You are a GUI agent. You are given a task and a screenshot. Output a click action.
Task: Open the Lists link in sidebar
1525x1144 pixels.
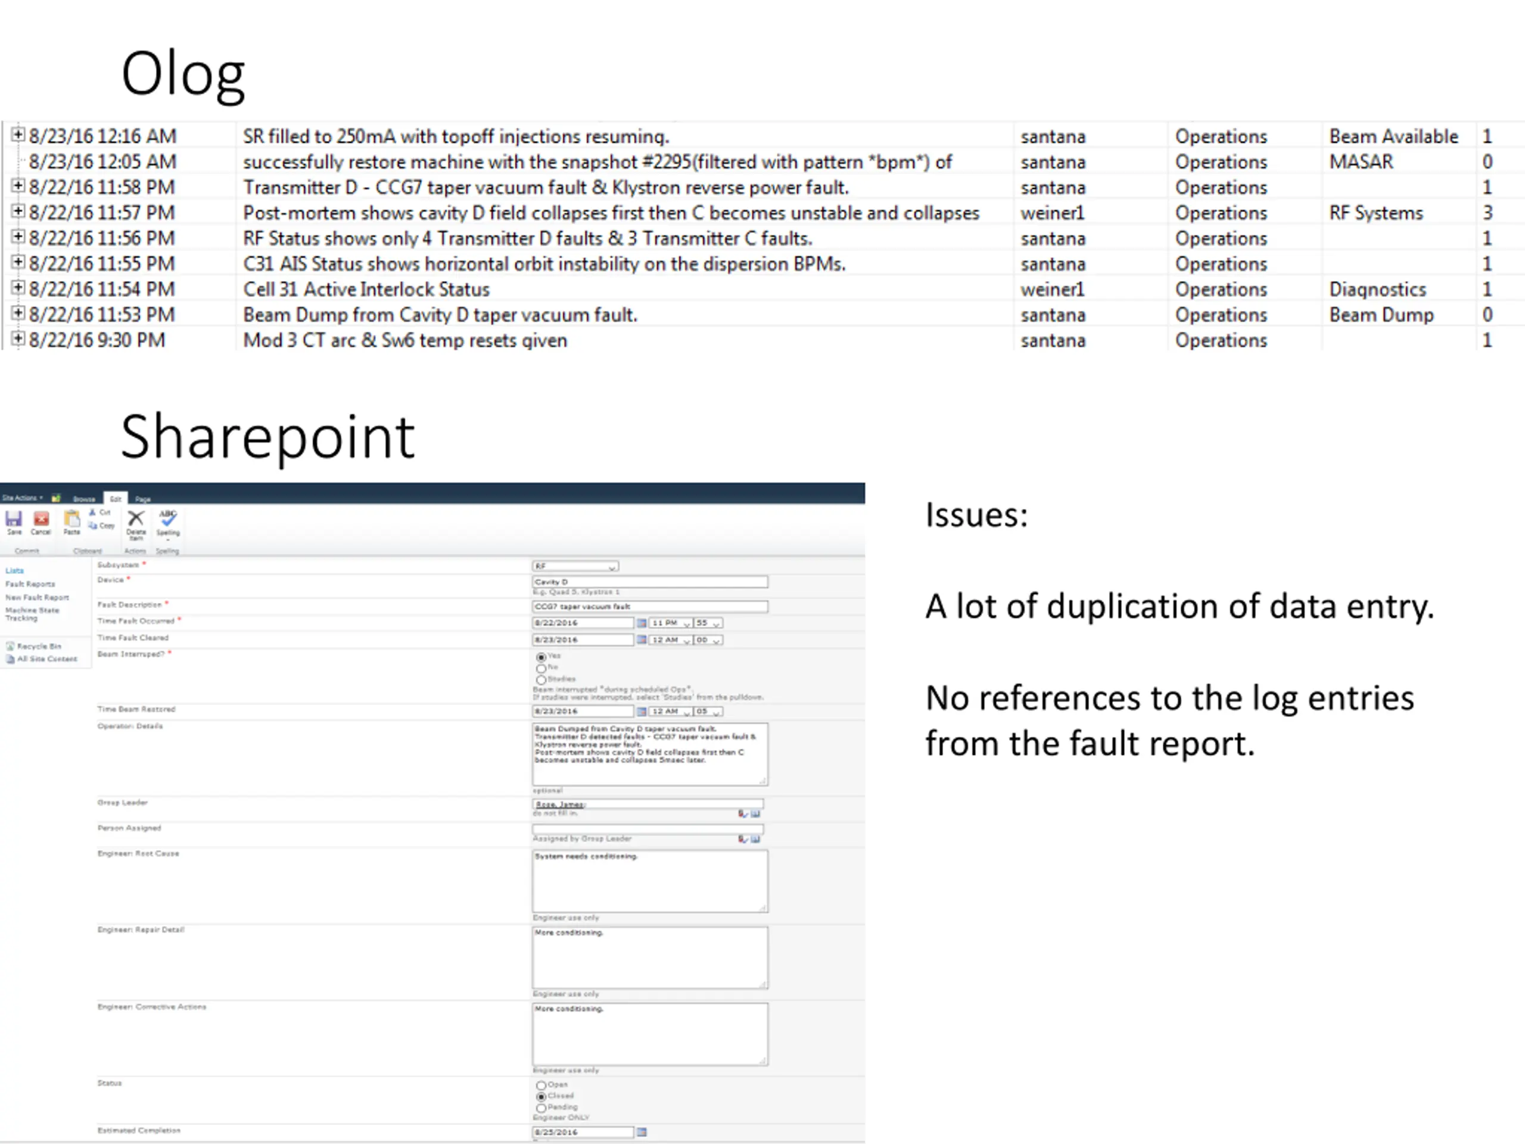pos(14,570)
